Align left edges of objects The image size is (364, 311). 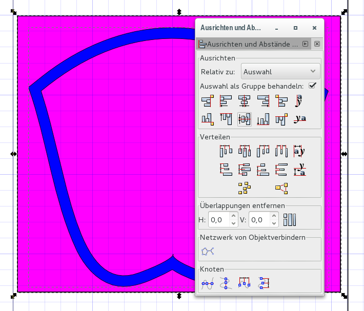pyautogui.click(x=226, y=101)
